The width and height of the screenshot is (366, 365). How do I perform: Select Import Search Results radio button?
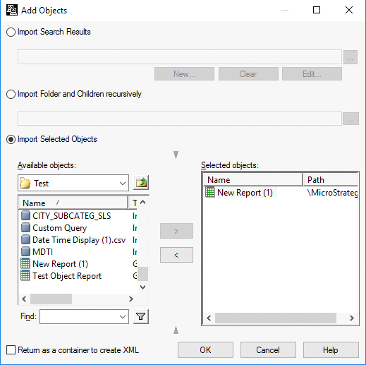tap(11, 32)
